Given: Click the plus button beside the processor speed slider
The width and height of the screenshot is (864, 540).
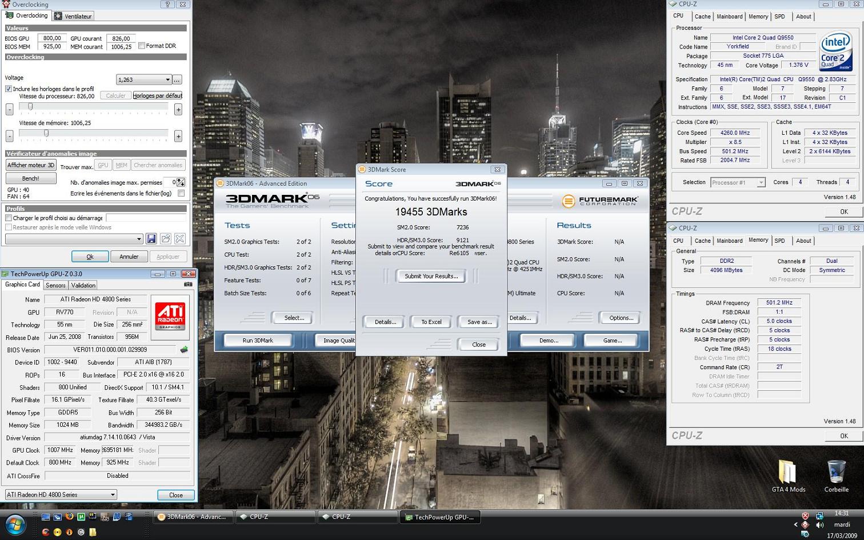Looking at the screenshot, I should pyautogui.click(x=178, y=109).
